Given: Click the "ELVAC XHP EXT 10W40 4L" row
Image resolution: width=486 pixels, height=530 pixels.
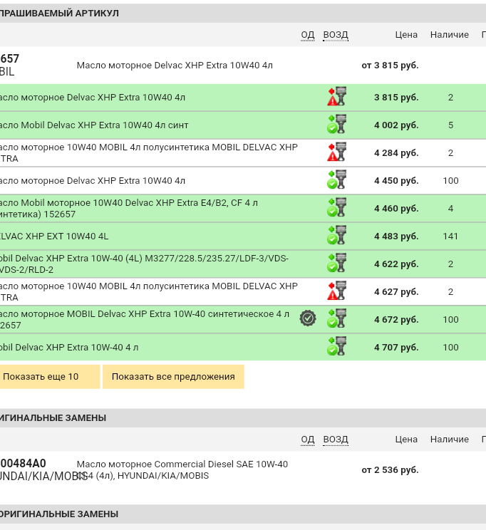Looking at the screenshot, I should point(243,236).
